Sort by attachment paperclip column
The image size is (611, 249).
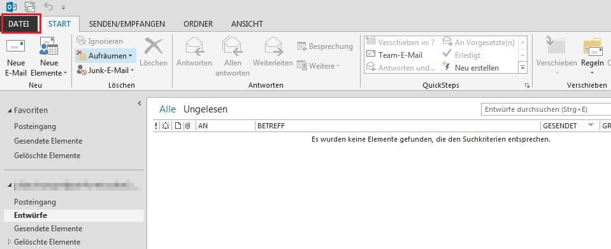188,126
